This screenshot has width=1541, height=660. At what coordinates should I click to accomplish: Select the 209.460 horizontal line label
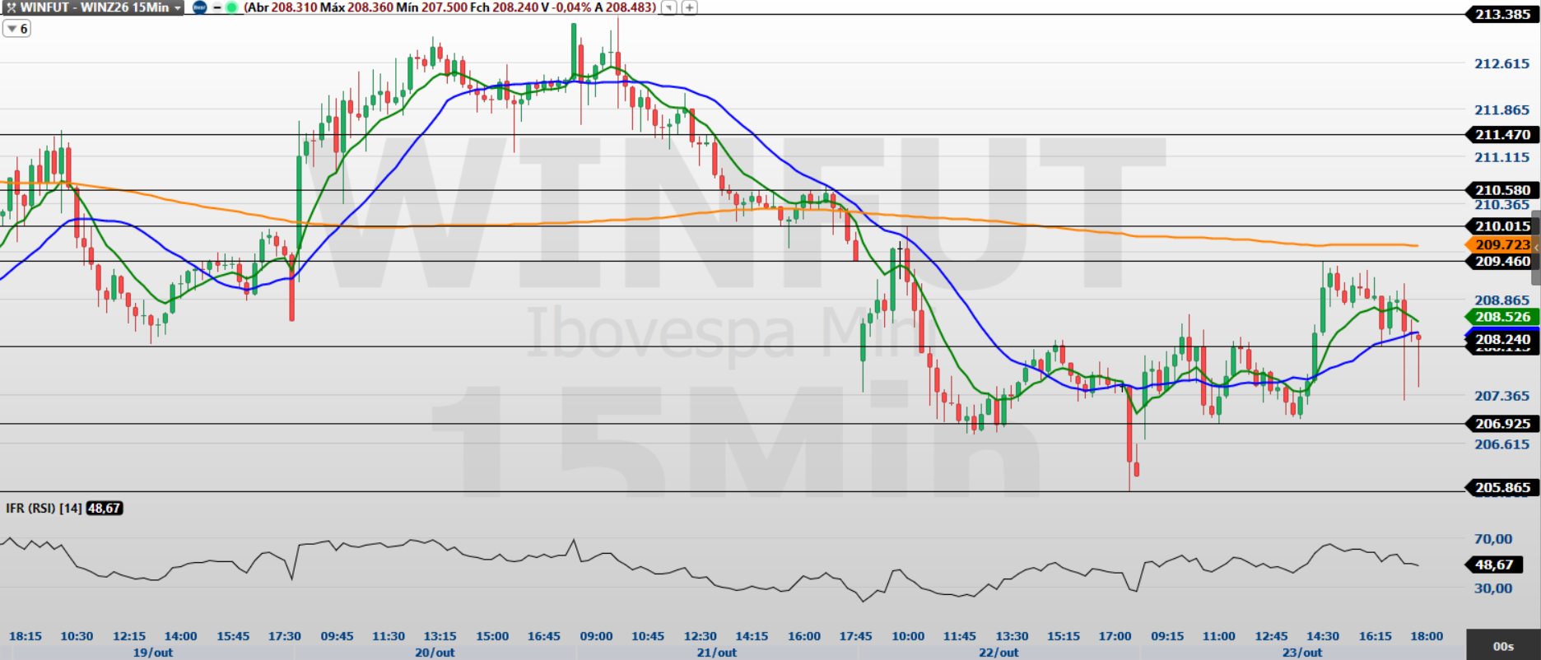(x=1501, y=261)
